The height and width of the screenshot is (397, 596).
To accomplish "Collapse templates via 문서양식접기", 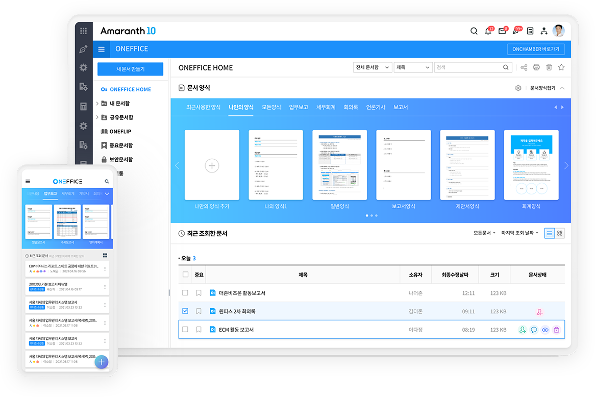I will (547, 88).
